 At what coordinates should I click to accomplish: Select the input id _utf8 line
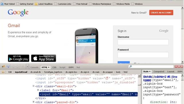pos(85,78)
